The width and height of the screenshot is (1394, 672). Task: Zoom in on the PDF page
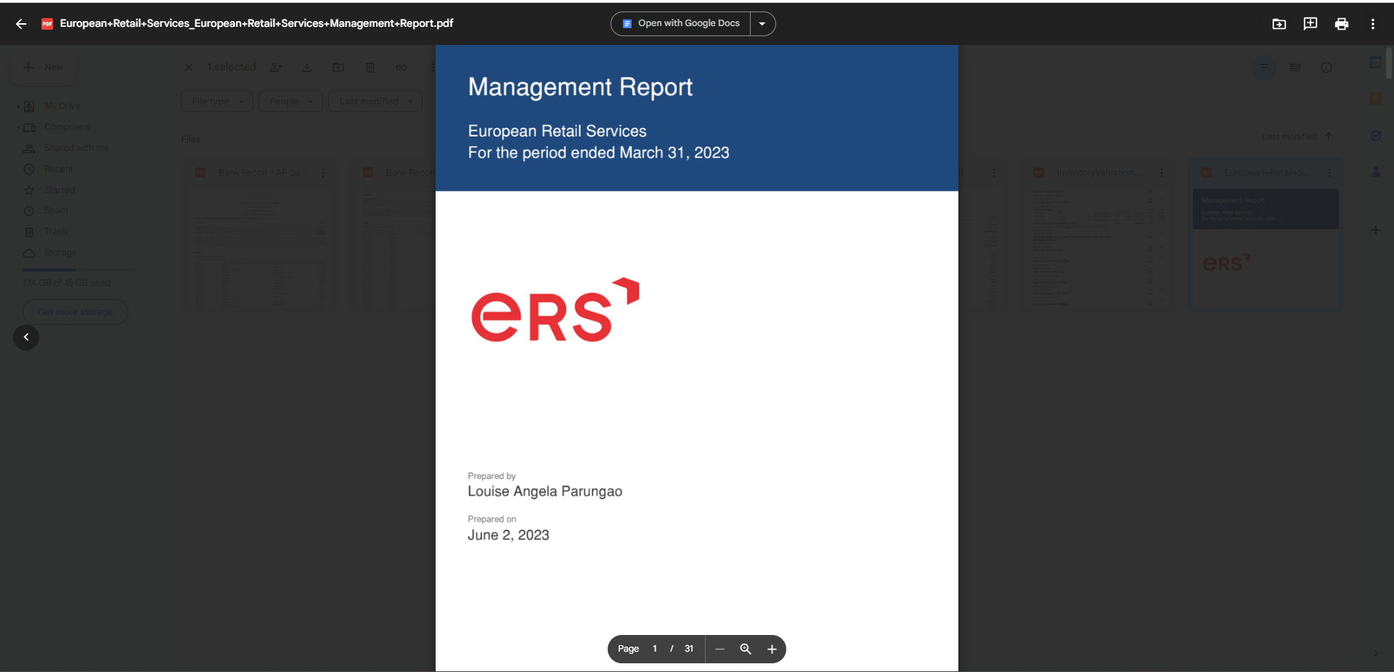[772, 649]
